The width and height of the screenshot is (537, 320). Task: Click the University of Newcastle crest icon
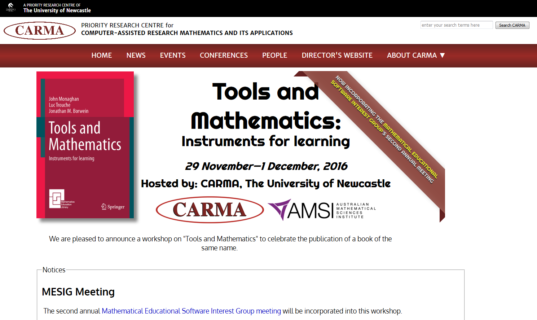(x=11, y=7)
